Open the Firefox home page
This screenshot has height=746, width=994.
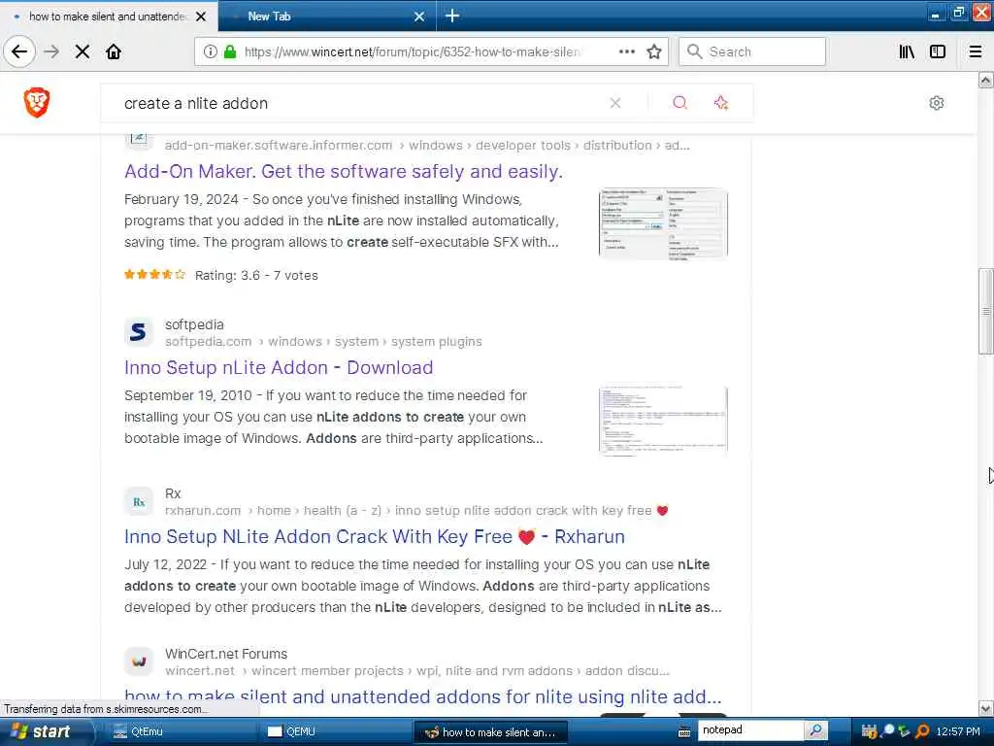(x=114, y=51)
